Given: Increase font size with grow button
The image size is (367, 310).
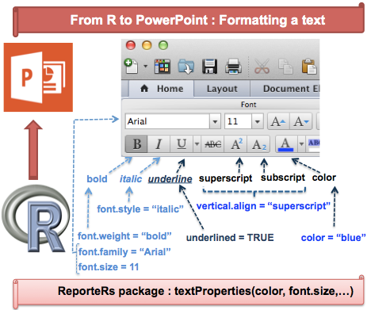Looking at the screenshot, I should pos(278,121).
